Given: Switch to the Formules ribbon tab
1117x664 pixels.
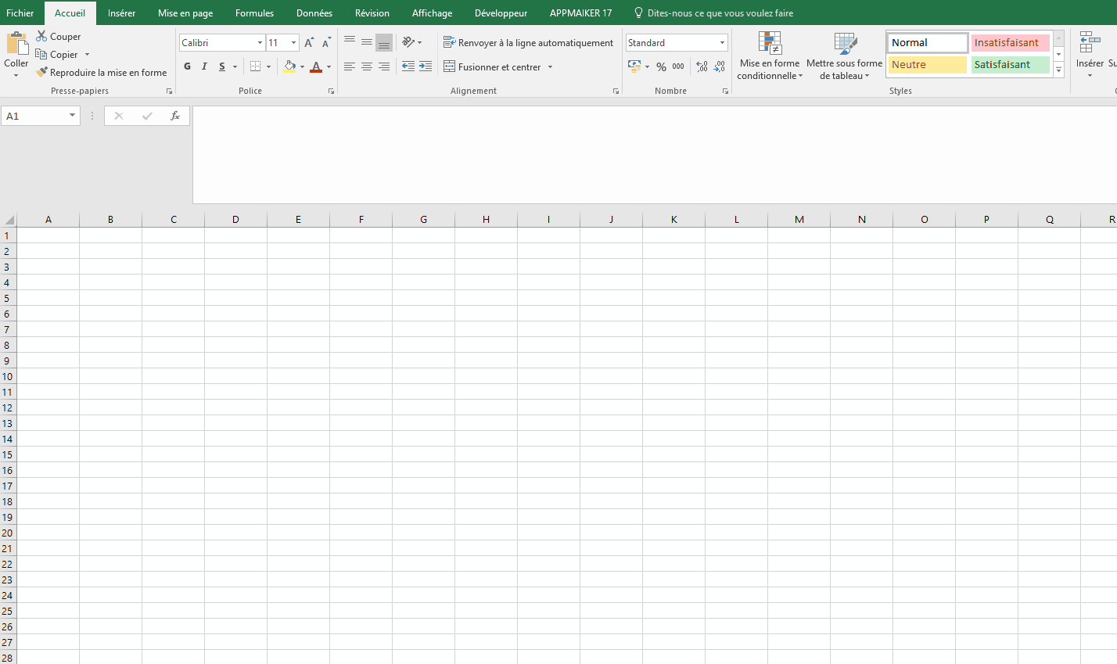Looking at the screenshot, I should tap(254, 13).
